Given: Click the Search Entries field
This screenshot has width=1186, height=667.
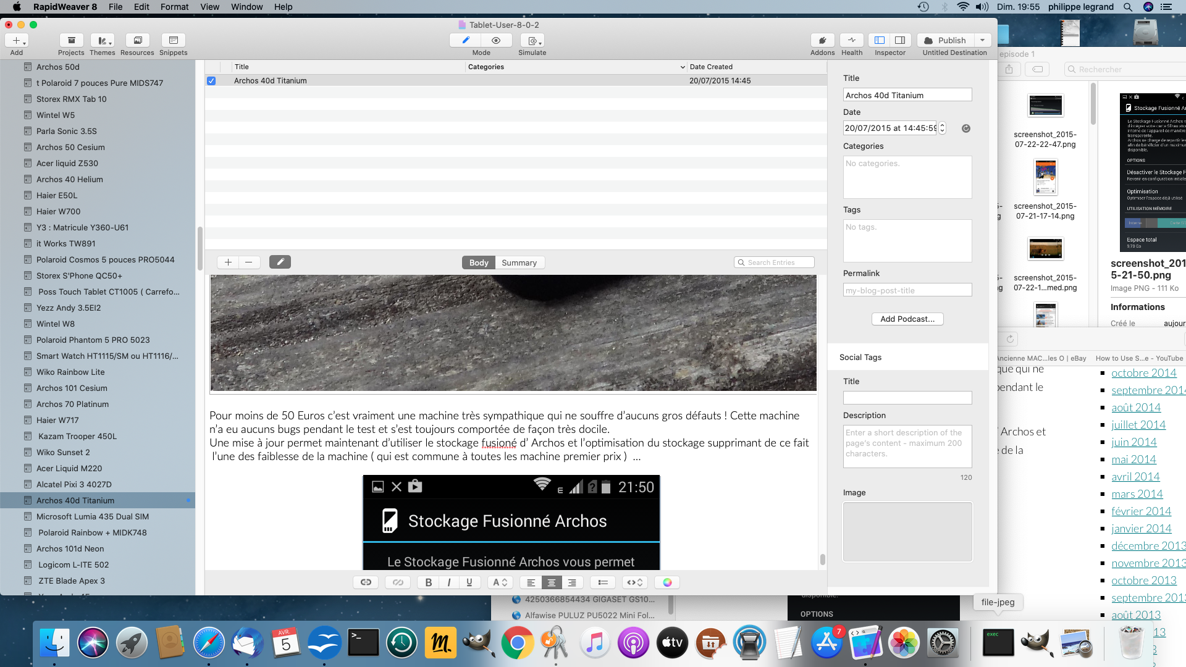Looking at the screenshot, I should click(774, 262).
